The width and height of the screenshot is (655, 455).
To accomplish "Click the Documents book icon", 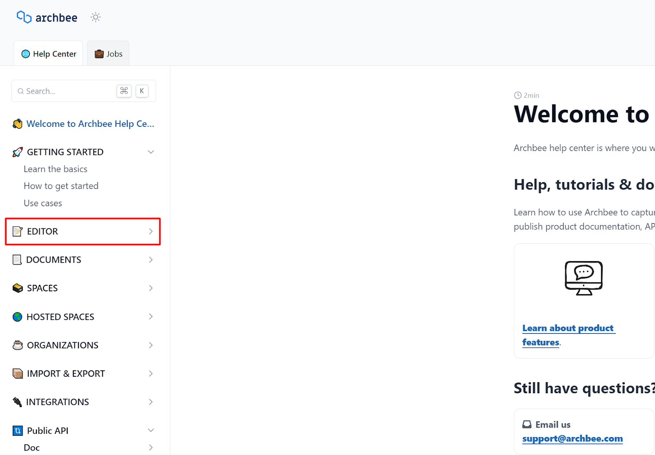I will coord(17,259).
